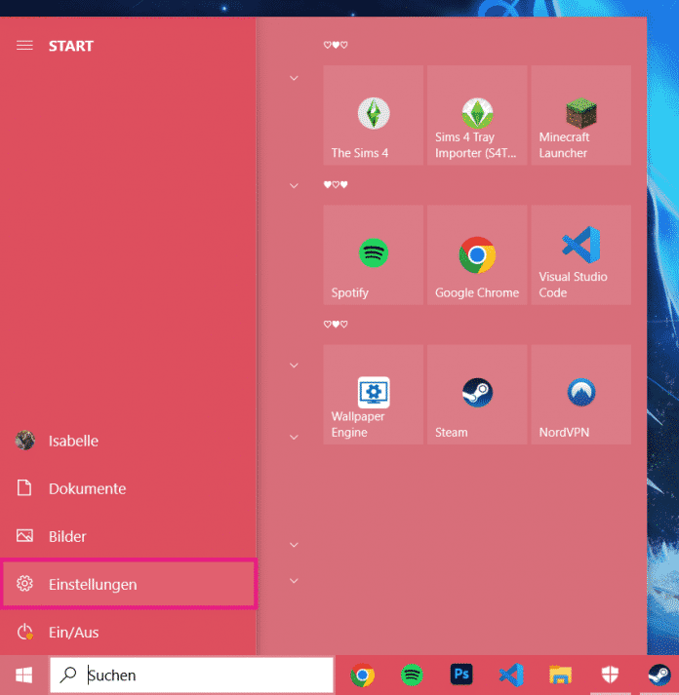Click the Suchen search box

point(192,675)
